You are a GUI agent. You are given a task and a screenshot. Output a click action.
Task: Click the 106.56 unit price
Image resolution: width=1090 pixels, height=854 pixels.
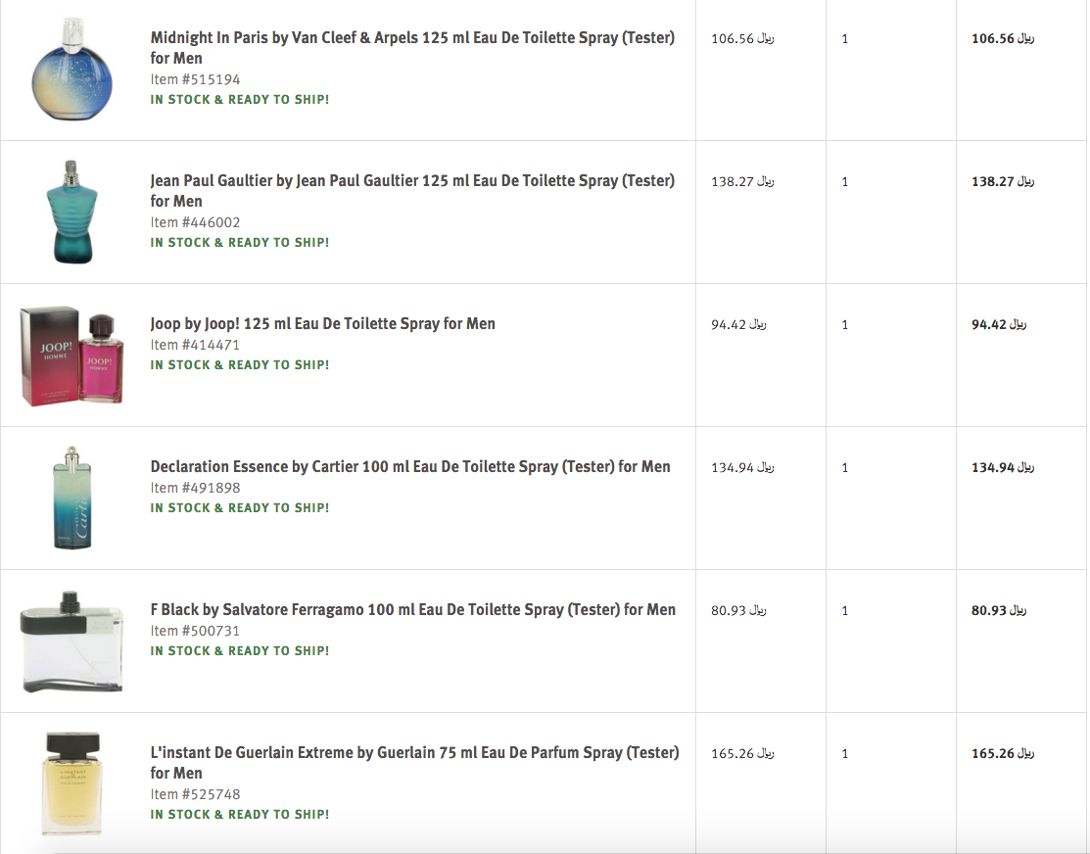(741, 39)
